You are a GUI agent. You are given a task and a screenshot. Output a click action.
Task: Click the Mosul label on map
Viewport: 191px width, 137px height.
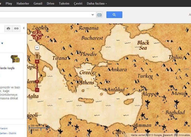pyautogui.click(x=179, y=93)
